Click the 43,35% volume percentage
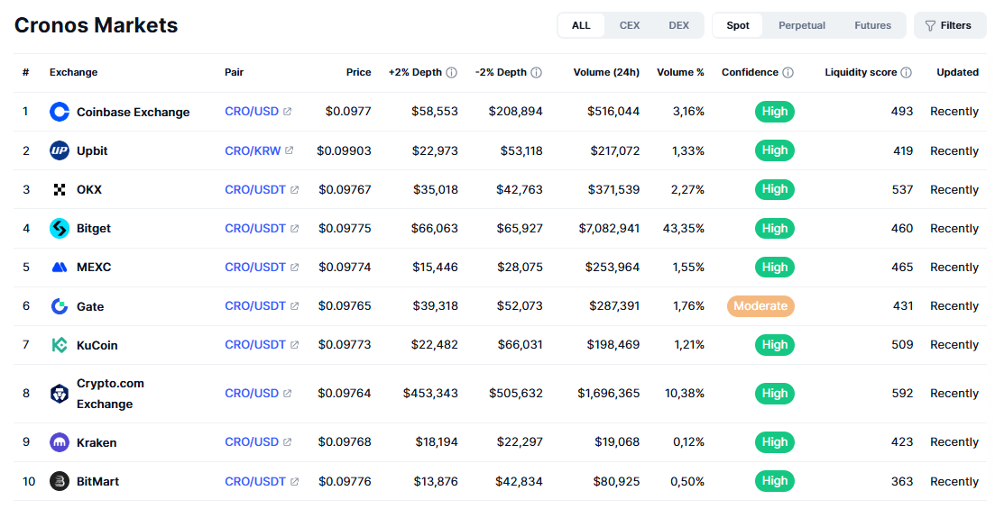The height and width of the screenshot is (518, 995). click(x=684, y=228)
